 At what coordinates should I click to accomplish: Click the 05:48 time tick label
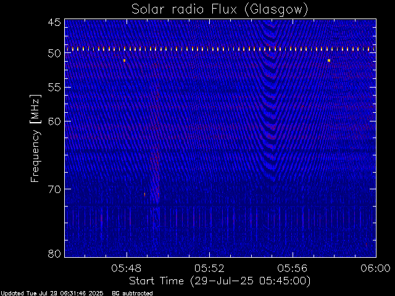pyautogui.click(x=126, y=268)
